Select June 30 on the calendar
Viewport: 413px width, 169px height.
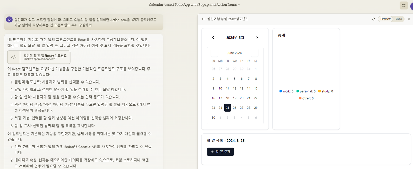pyautogui.click(x=213, y=118)
